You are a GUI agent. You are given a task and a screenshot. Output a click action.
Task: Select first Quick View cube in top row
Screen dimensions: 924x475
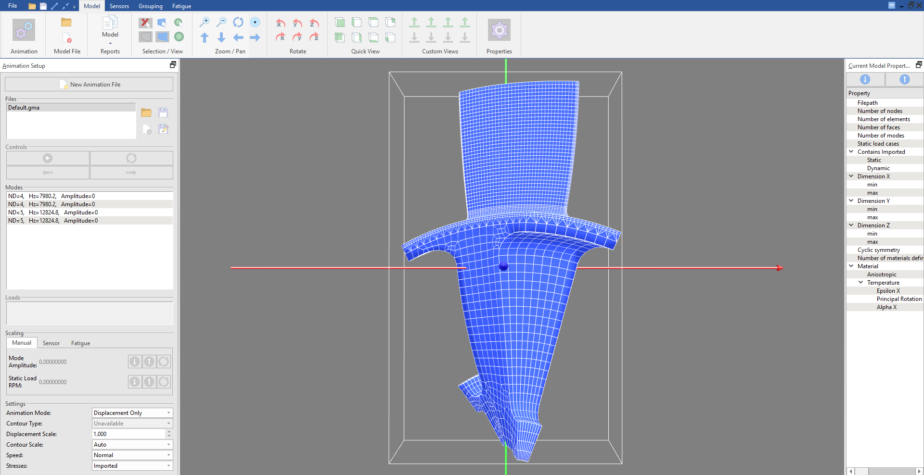click(340, 22)
